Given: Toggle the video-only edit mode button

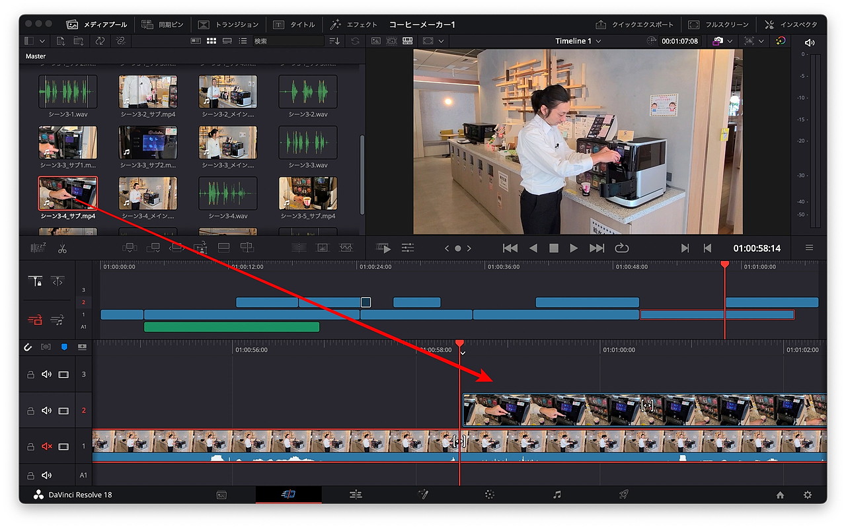Looking at the screenshot, I should tap(35, 320).
